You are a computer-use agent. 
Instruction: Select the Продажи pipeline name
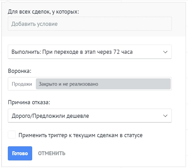point(22,84)
